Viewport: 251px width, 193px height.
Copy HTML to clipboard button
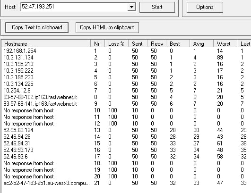tap(107, 27)
